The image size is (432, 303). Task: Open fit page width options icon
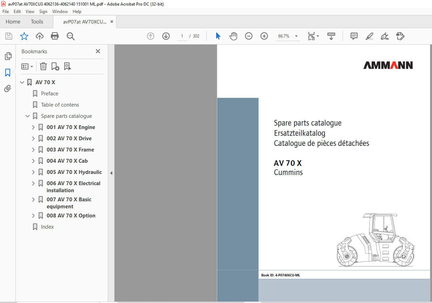(313, 36)
